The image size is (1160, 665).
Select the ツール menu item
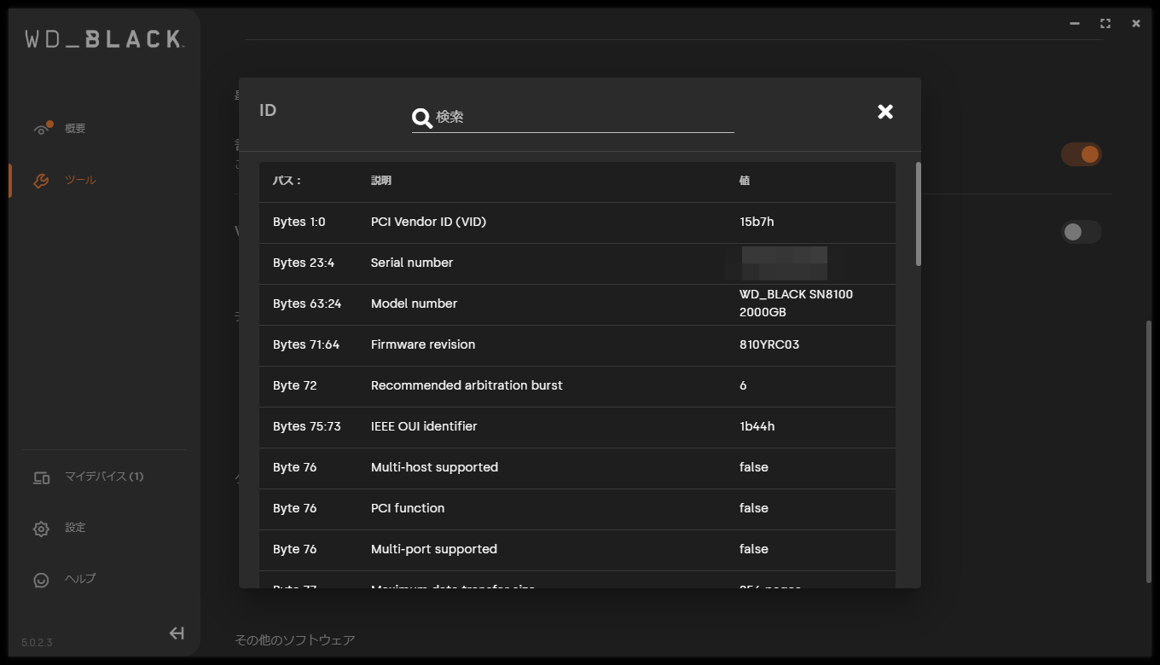coord(80,180)
